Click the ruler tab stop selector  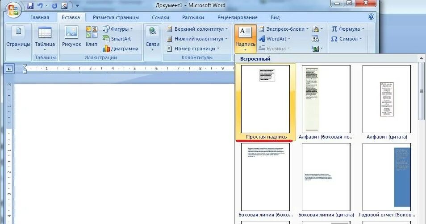(9, 69)
